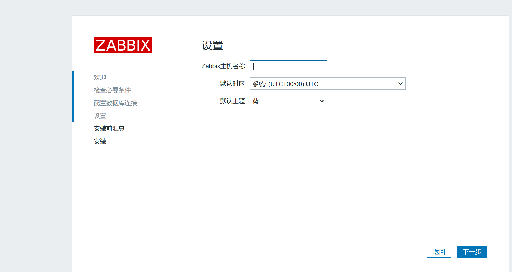Select the 检查必要条件 step

(112, 90)
